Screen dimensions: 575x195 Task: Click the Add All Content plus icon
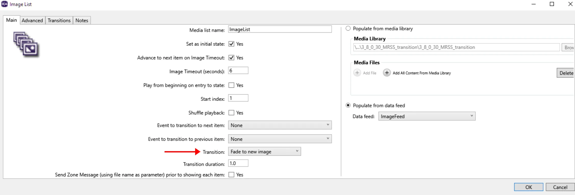tap(387, 73)
